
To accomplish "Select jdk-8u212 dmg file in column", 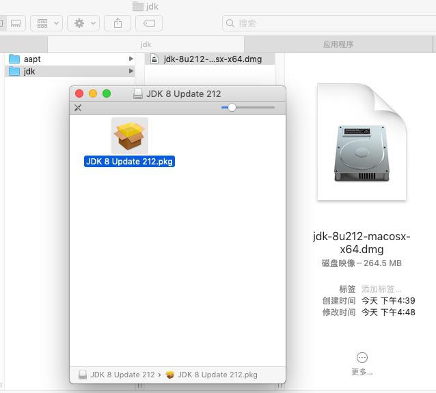I will 210,59.
